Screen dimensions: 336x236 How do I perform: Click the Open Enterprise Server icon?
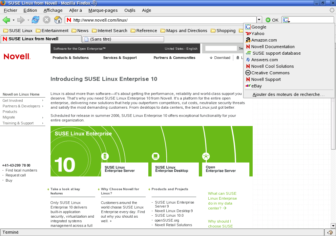[x=206, y=156]
